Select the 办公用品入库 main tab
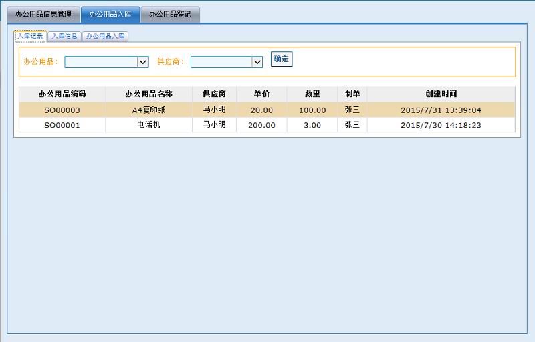The height and width of the screenshot is (342, 535). (x=110, y=14)
